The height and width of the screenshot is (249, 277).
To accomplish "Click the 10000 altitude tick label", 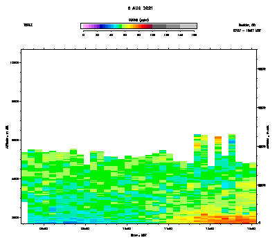I will click(x=15, y=63).
